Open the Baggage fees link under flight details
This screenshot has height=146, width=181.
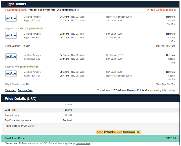point(25,90)
